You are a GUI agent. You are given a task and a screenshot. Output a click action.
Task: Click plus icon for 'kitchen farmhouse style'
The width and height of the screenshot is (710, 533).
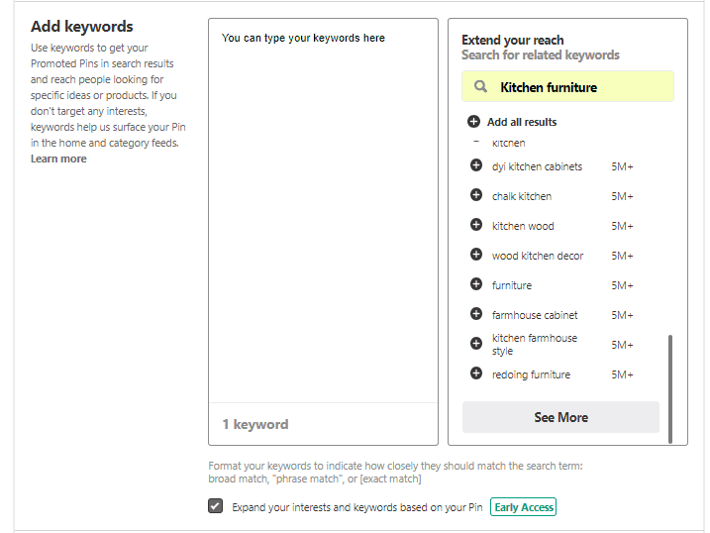point(476,344)
